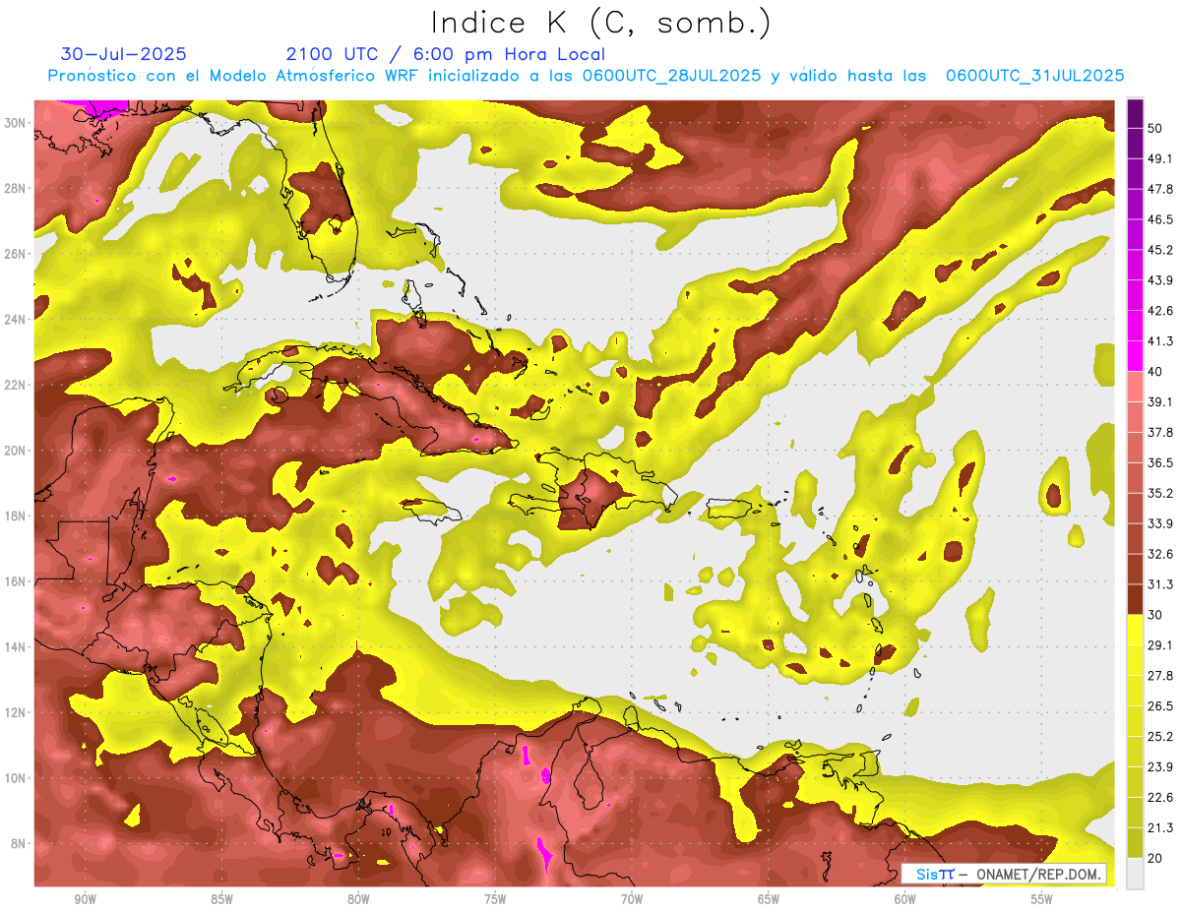Select longitude axis label "65W"
This screenshot has width=1181, height=912.
769,899
